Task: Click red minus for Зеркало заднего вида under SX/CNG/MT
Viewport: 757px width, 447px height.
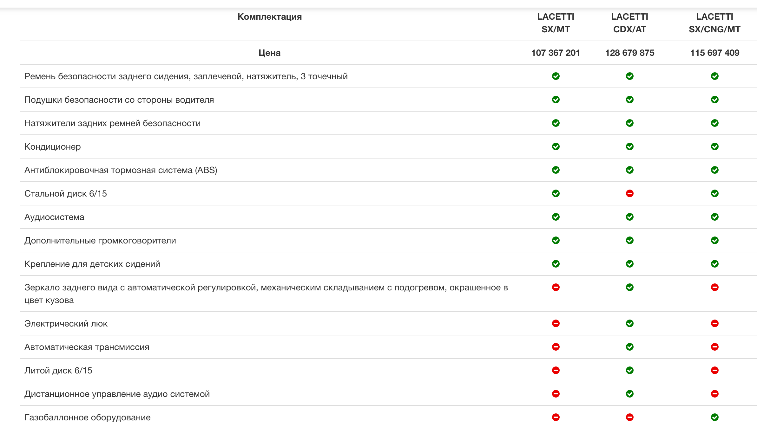Action: click(x=714, y=287)
